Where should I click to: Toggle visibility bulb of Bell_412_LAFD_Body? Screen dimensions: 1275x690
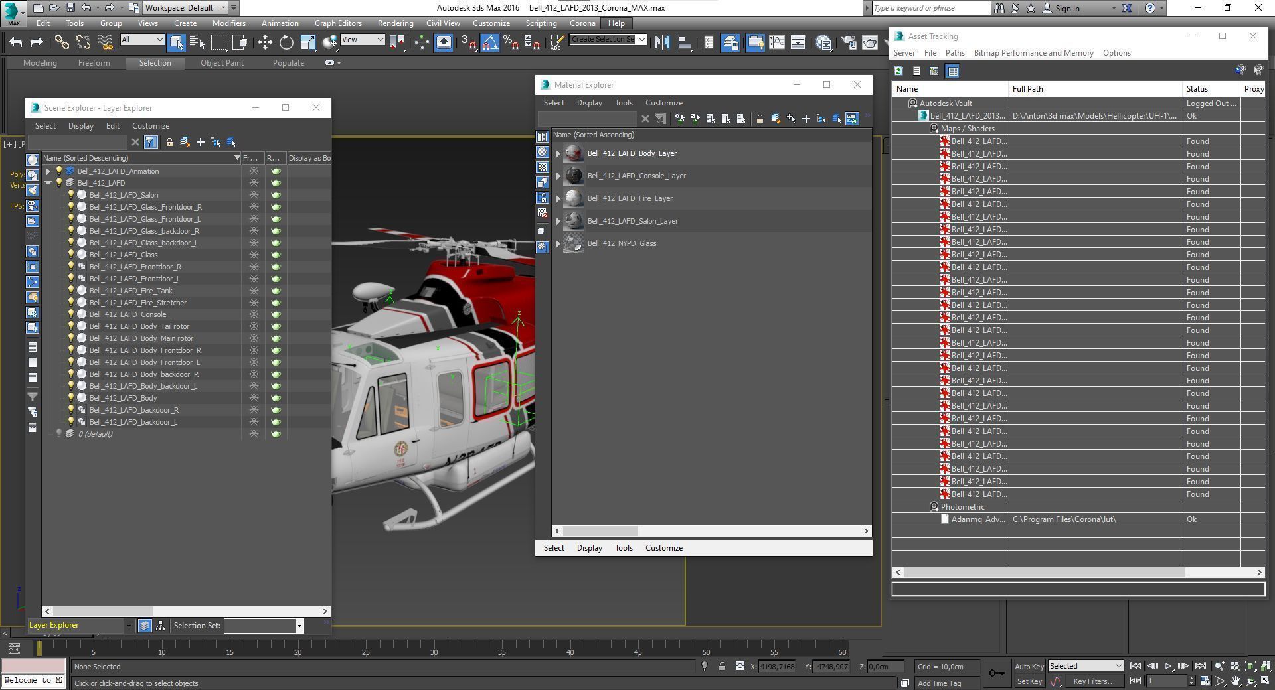click(x=71, y=398)
